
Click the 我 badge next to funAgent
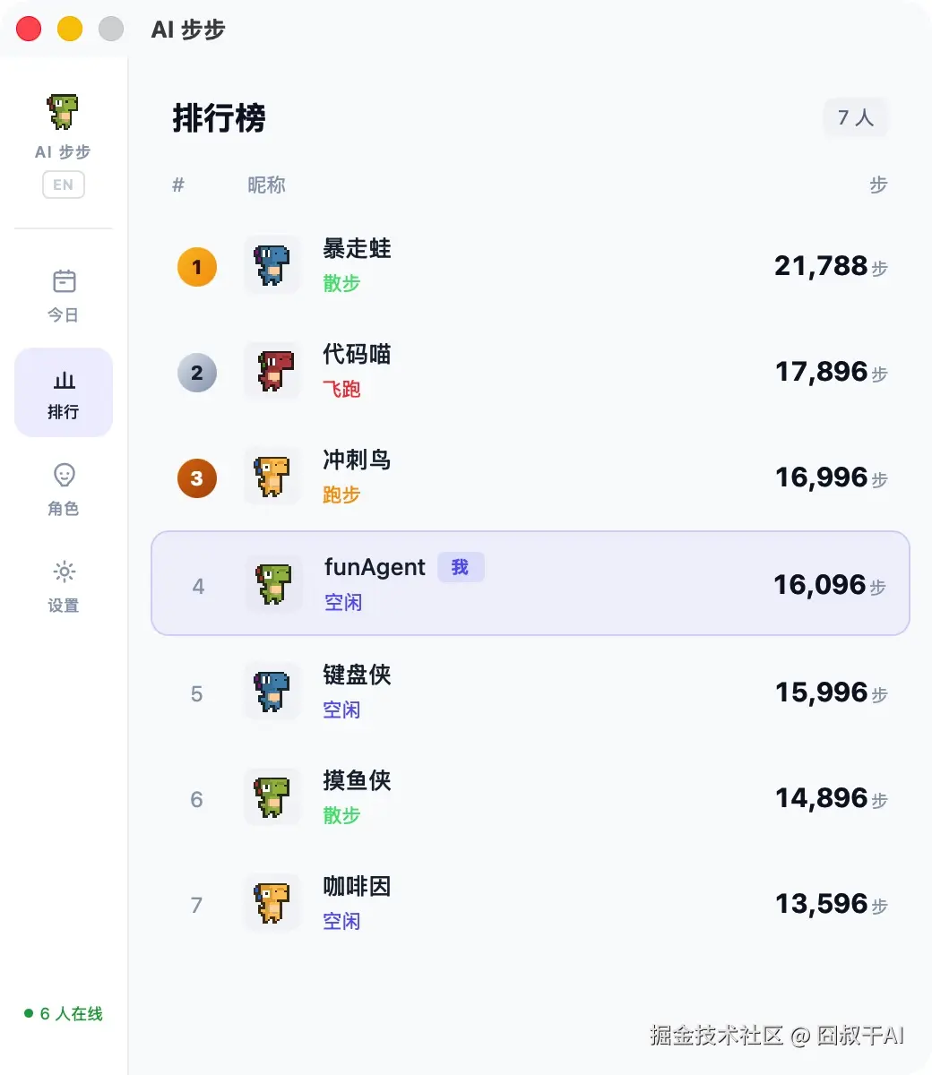point(461,567)
